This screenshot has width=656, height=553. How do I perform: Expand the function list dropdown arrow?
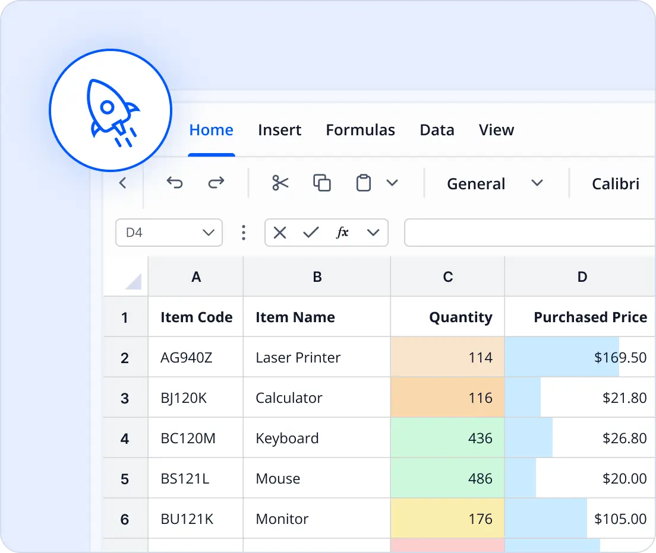click(x=373, y=233)
